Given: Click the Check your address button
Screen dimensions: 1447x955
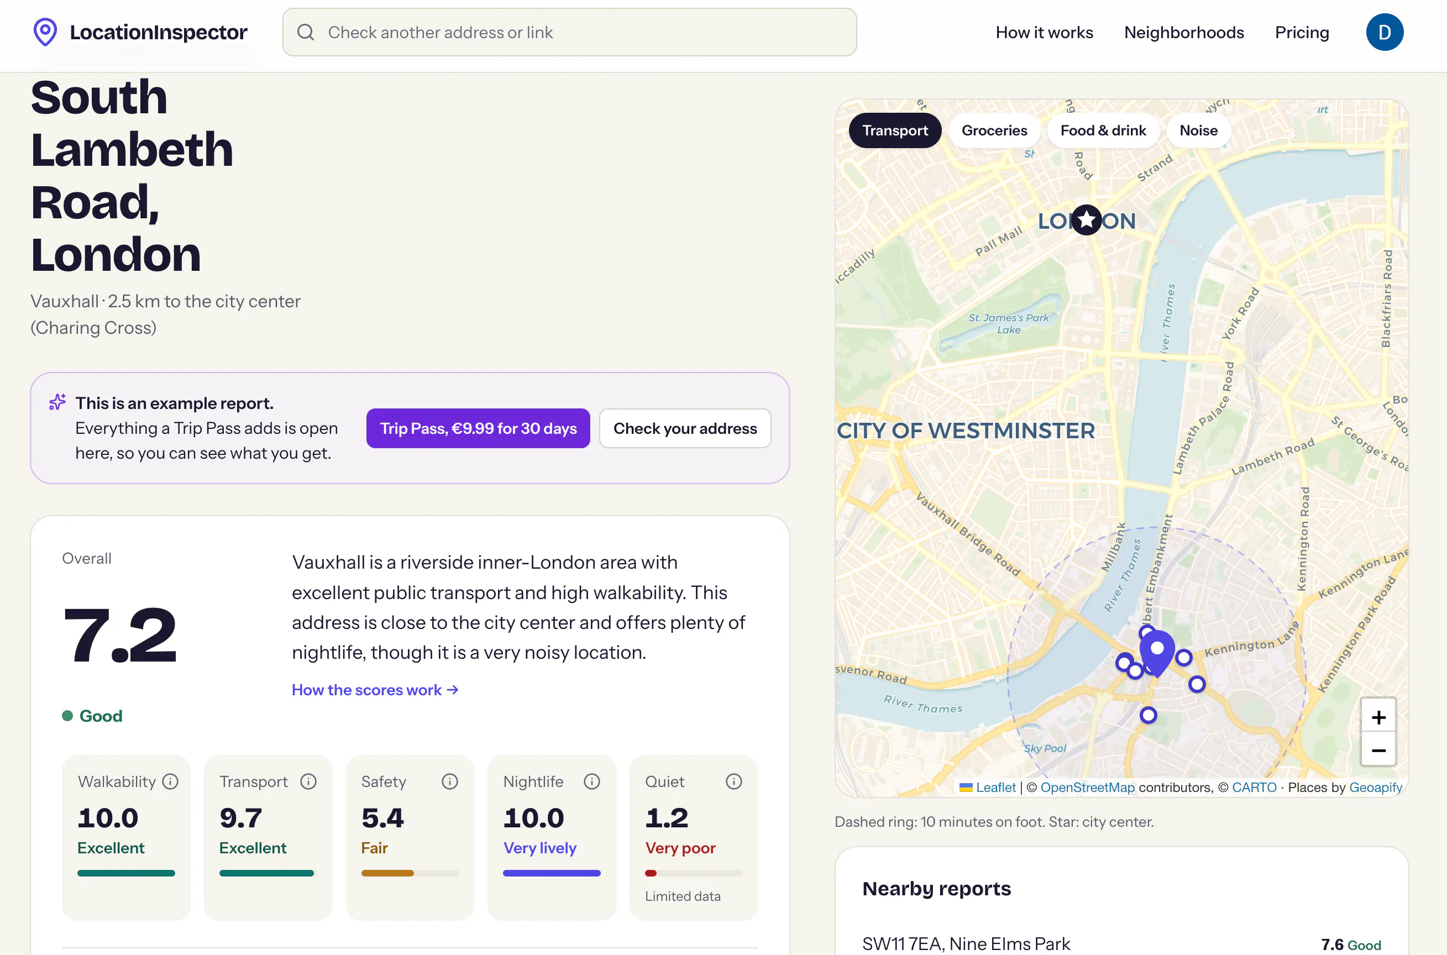Looking at the screenshot, I should tap(685, 428).
